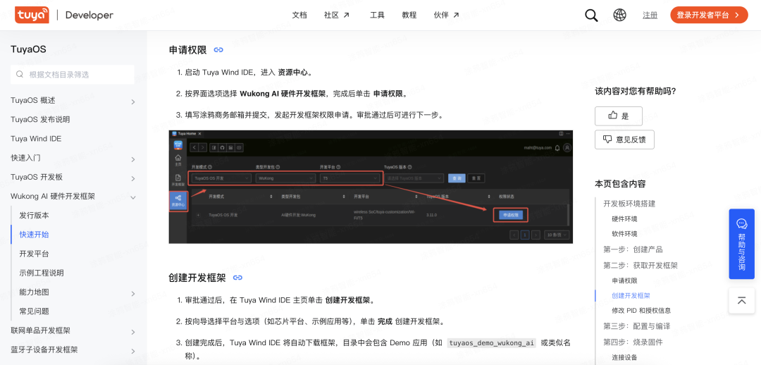Screen dimensions: 761x365
Task: Expand TuyaOS 概述 chevron
Action: point(133,101)
